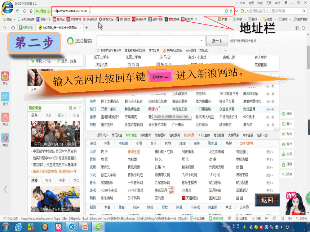The width and height of the screenshot is (310, 232).
Task: Adjust page zoom via the 100% control
Action: [x=301, y=218]
